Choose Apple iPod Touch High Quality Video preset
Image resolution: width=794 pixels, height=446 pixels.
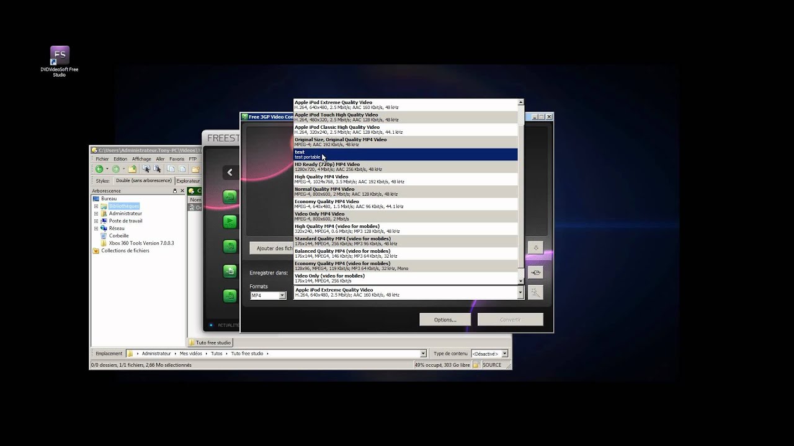[x=405, y=117]
